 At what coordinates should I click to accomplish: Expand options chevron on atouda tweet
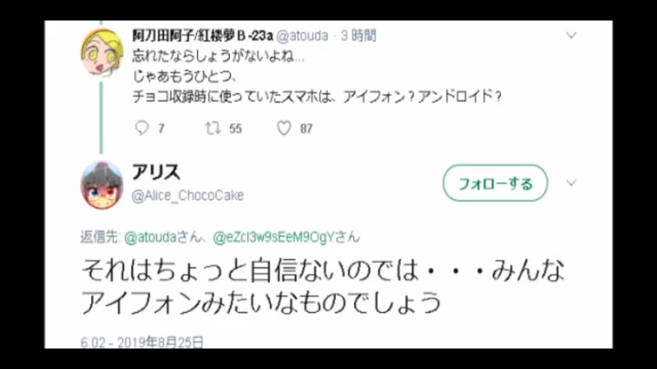pos(571,35)
